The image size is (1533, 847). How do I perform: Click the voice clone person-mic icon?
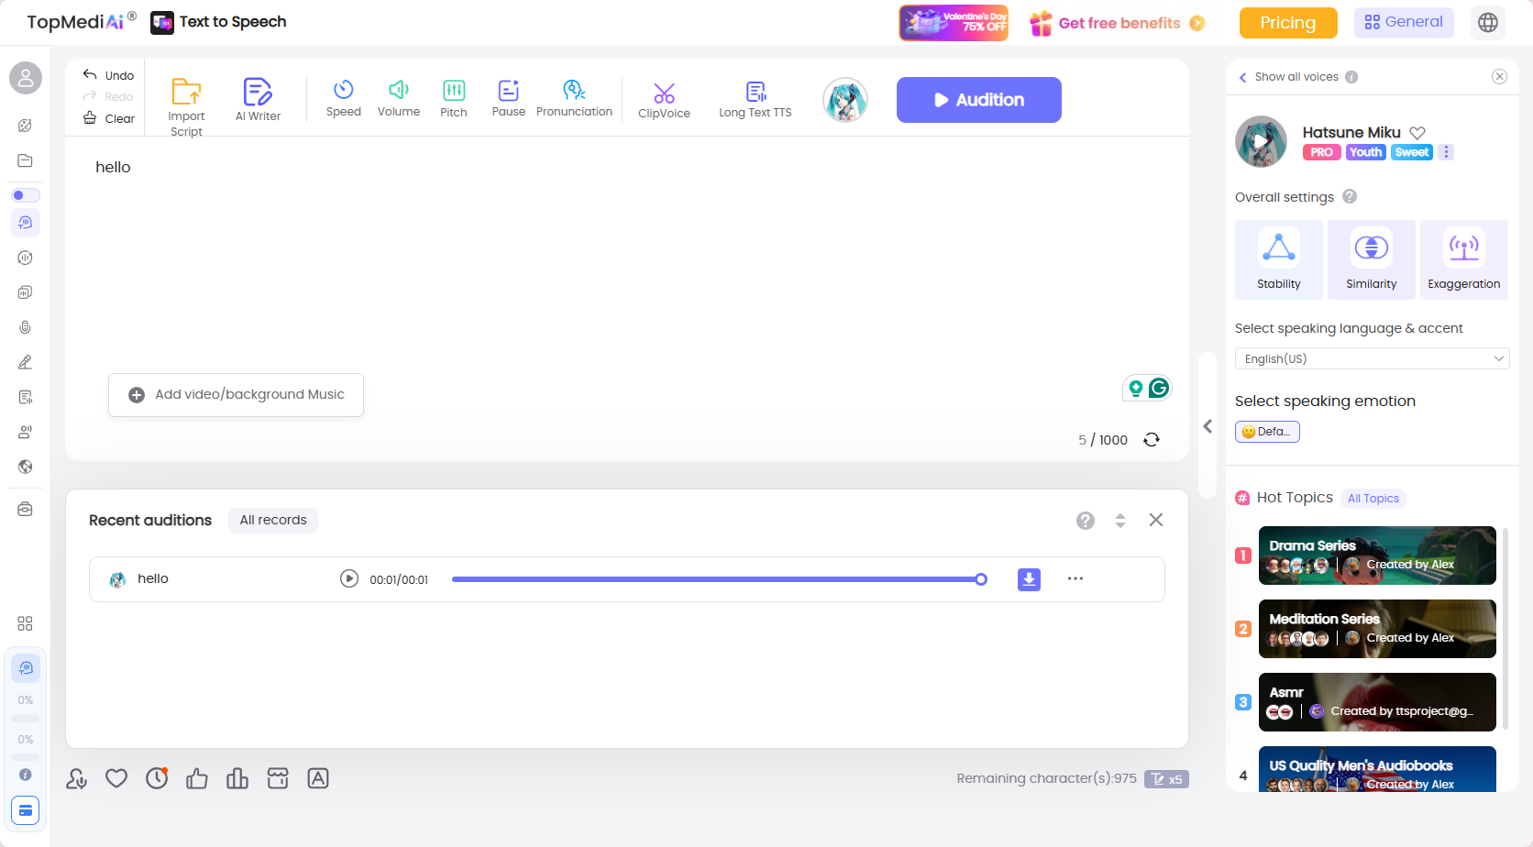pos(77,778)
